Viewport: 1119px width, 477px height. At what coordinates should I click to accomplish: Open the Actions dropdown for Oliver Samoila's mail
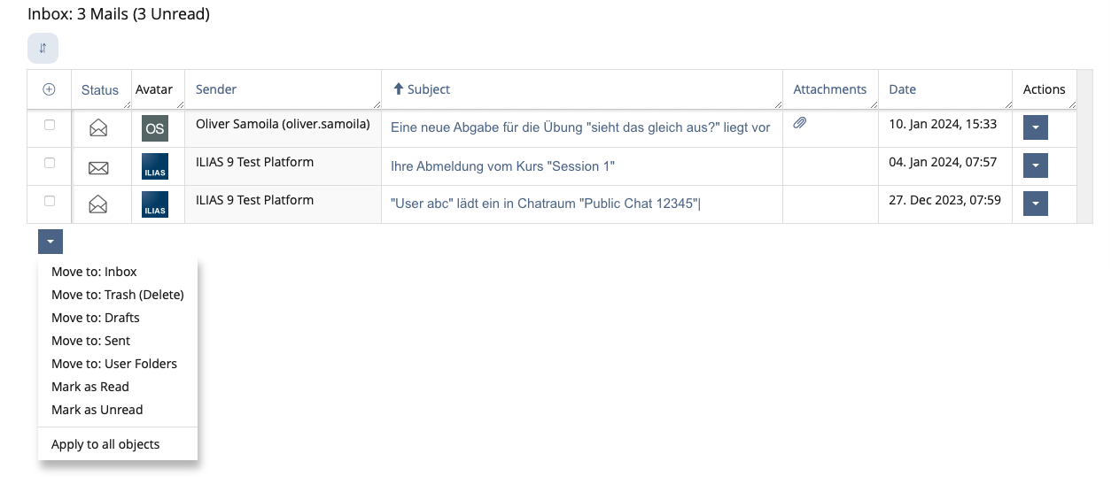tap(1035, 127)
